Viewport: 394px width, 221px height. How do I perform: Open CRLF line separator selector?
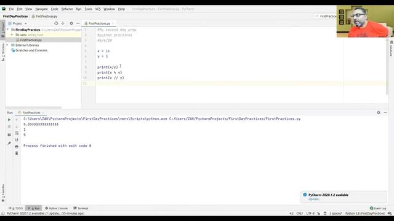(x=300, y=214)
